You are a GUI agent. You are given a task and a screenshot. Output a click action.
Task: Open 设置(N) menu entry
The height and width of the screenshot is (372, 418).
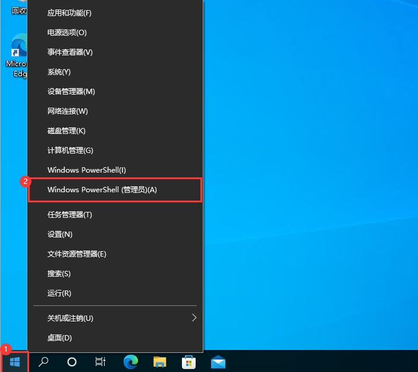coord(115,235)
